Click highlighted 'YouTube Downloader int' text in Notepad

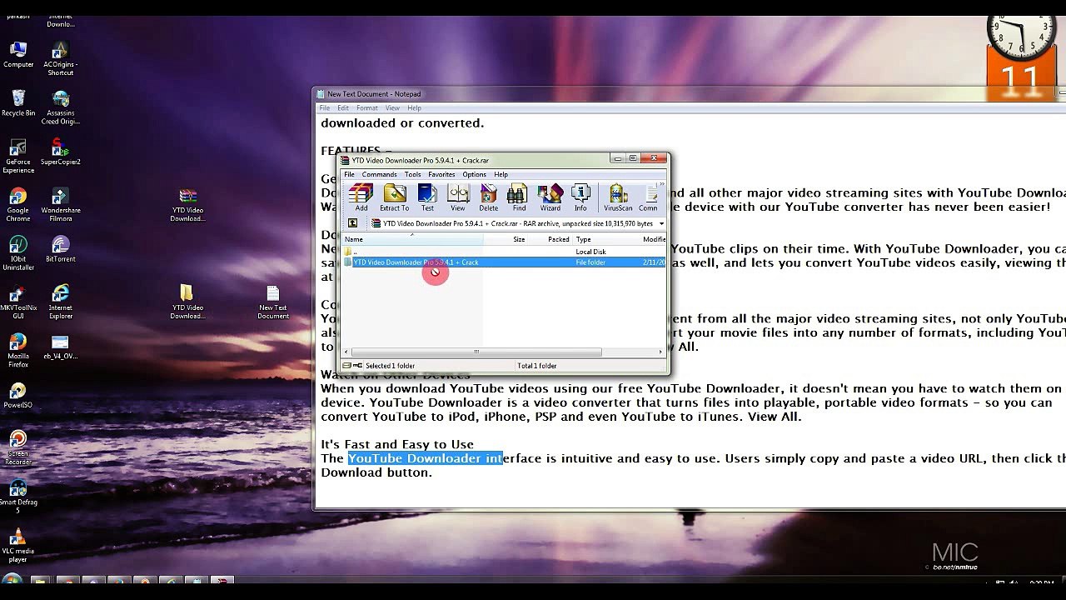[x=426, y=458]
